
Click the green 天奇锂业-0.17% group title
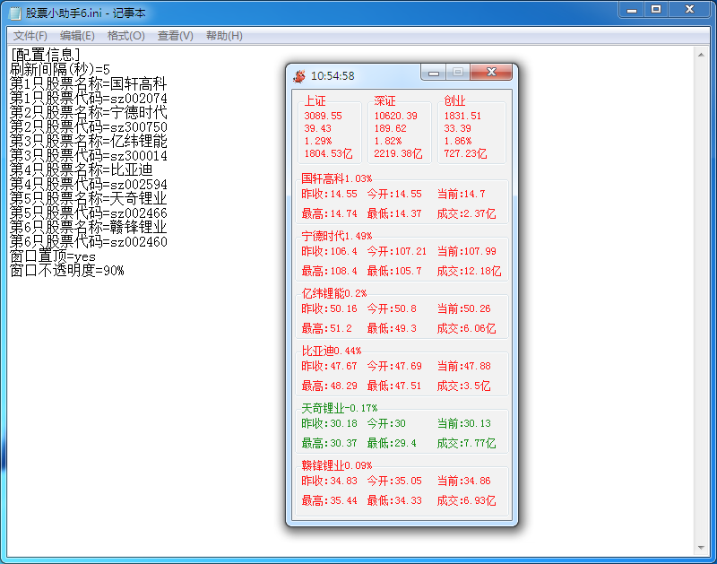tap(340, 408)
